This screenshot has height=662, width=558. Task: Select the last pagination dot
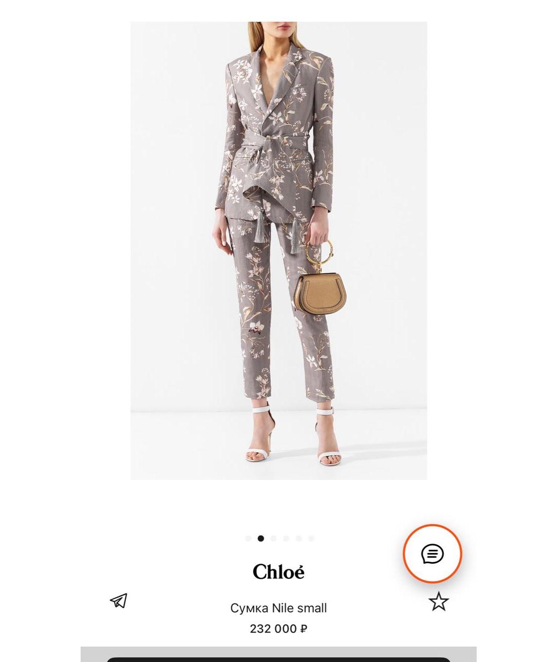point(311,538)
